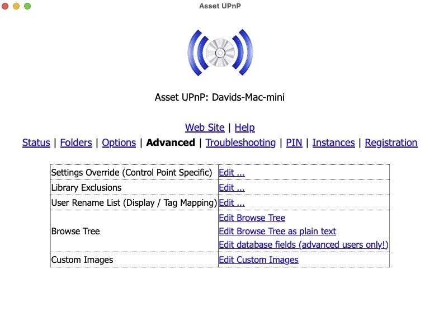
Task: Edit Settings Override (Control Point Specific)
Action: pos(232,173)
